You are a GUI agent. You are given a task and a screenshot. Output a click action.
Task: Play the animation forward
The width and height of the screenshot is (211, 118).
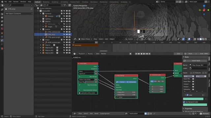click(144, 54)
